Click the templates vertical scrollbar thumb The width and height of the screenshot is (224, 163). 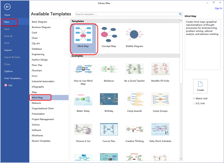click(181, 53)
